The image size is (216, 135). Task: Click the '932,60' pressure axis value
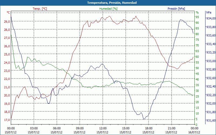coord(211,78)
